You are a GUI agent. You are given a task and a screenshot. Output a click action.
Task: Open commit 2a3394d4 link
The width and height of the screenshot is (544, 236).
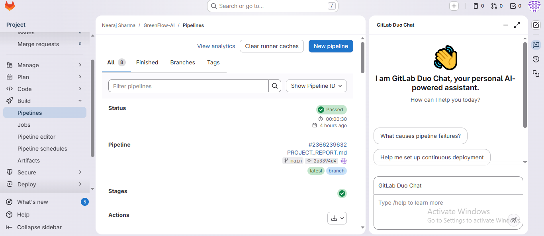322,161
